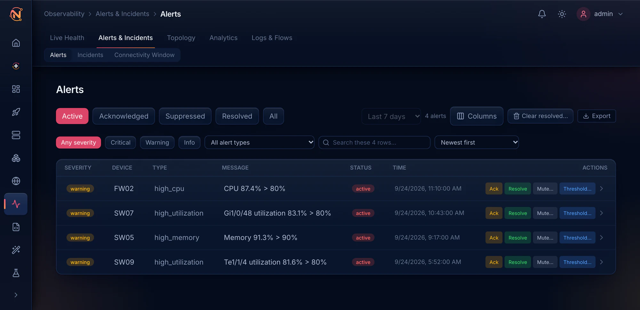Switch to the Analytics tab
This screenshot has height=310, width=640.
click(223, 38)
